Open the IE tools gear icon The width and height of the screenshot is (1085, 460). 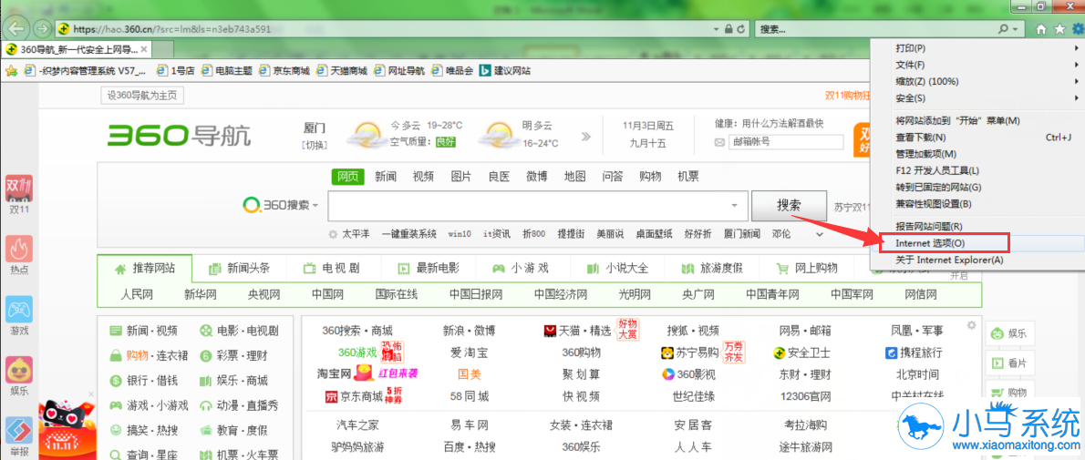(1077, 29)
